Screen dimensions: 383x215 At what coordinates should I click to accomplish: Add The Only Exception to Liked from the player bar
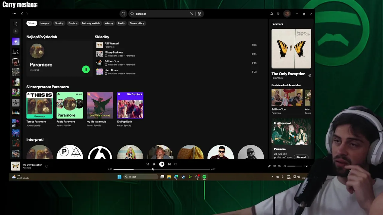[x=47, y=166]
